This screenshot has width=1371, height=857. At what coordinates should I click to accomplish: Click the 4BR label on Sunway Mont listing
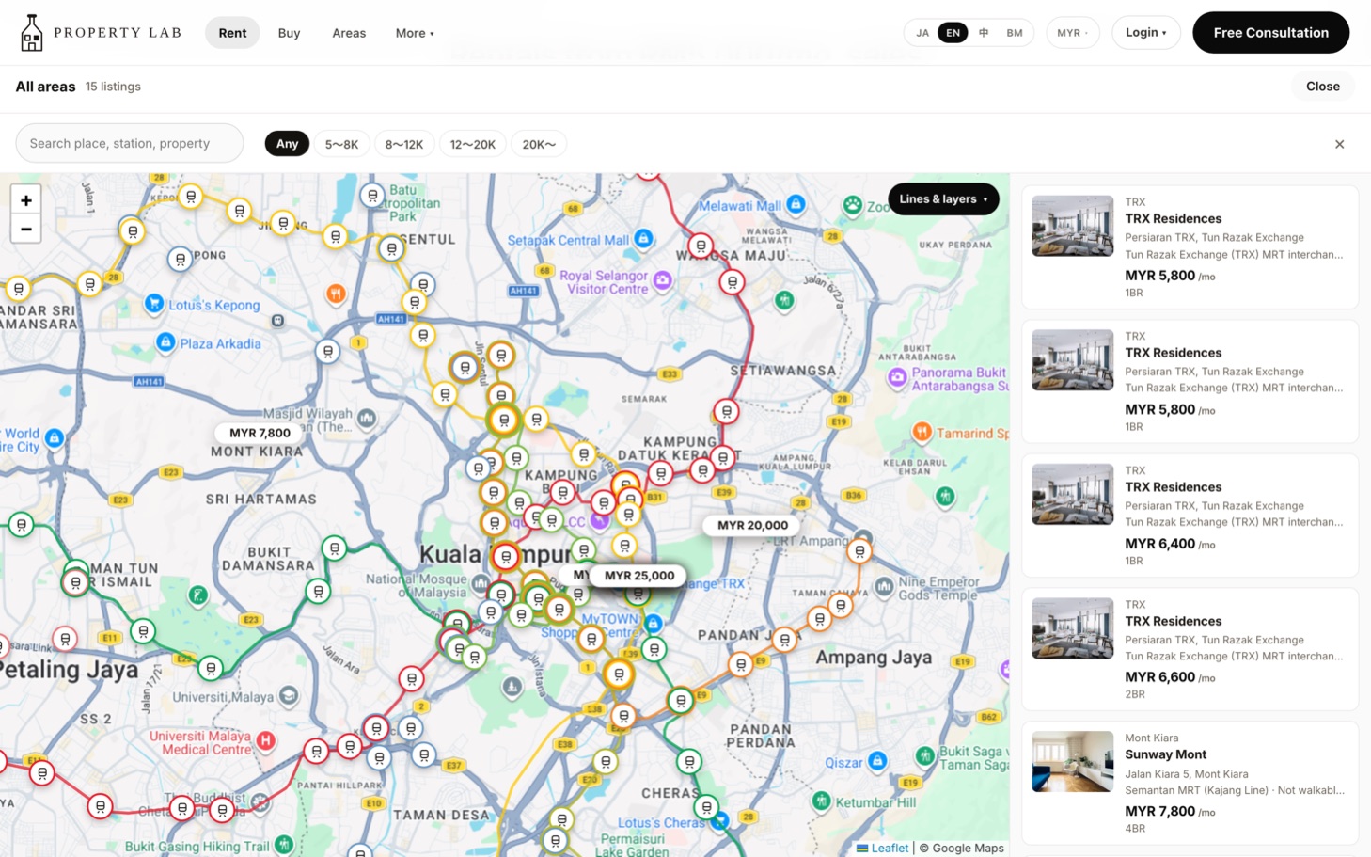(1135, 829)
